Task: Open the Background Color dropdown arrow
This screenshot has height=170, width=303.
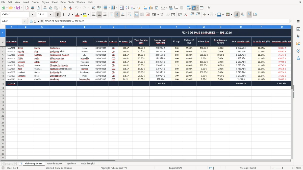Action: click(88, 15)
